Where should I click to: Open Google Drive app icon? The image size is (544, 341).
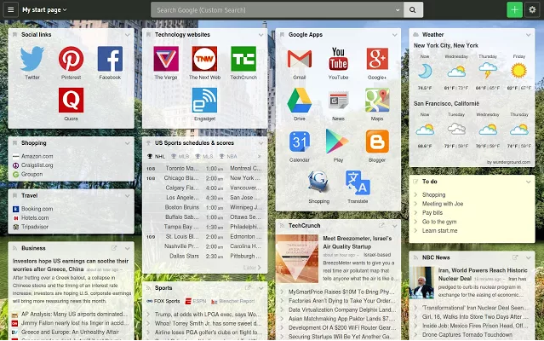(299, 101)
